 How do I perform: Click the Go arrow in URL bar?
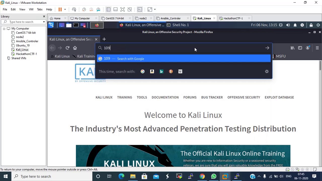click(267, 48)
